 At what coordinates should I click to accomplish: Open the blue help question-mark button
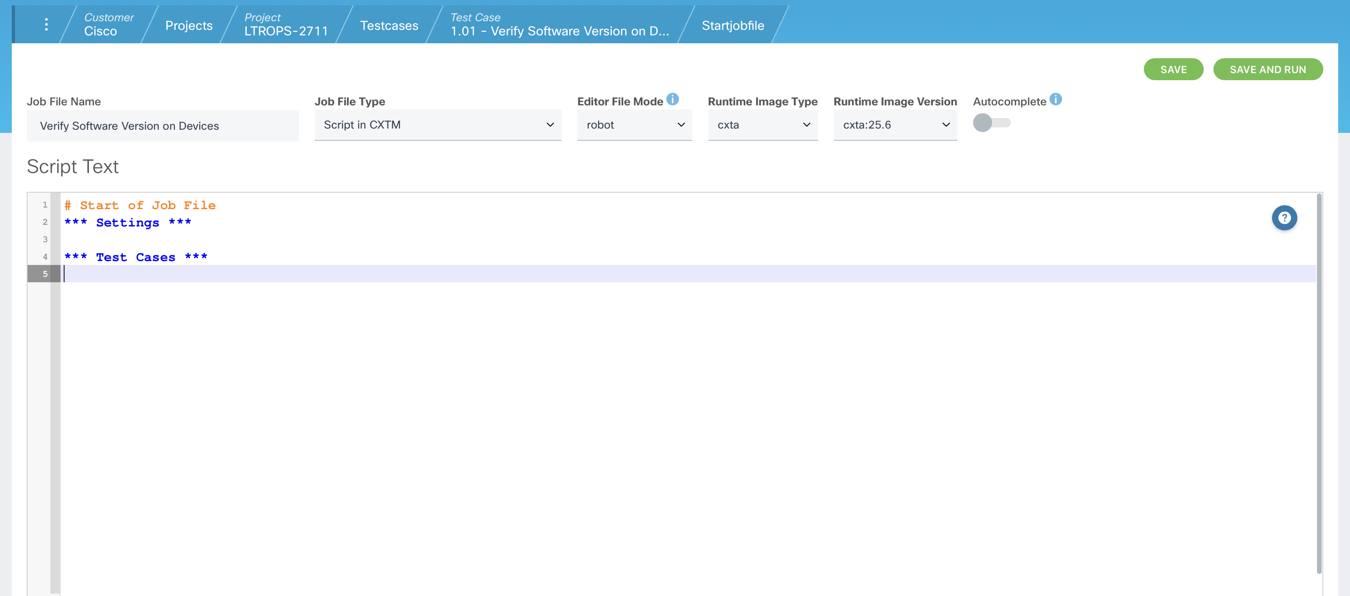coord(1284,218)
